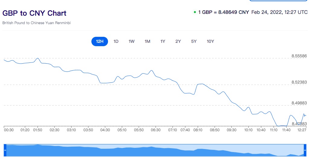Click the GBP to CNY Chart heading
321x159 pixels.
34,13
